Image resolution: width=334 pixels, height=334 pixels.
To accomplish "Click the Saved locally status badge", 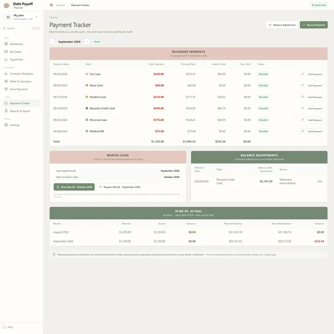I will (319, 5).
